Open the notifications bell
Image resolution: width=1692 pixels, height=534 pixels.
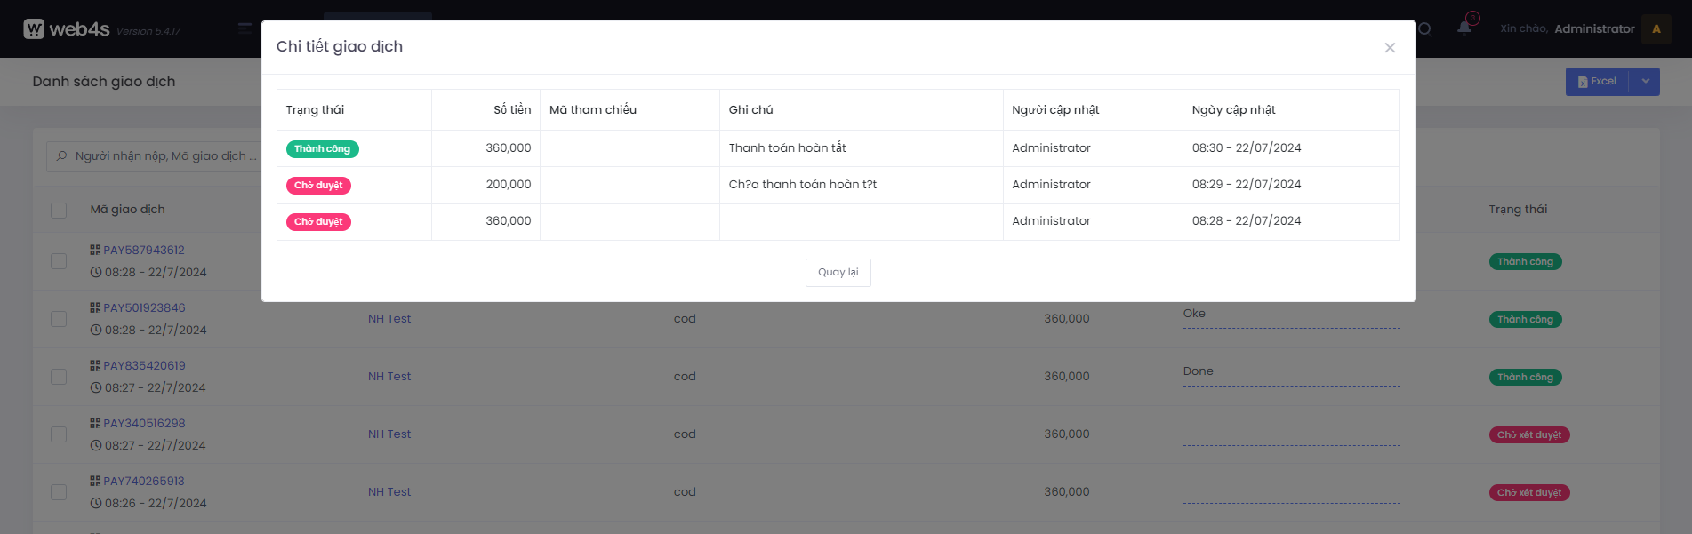pyautogui.click(x=1463, y=28)
